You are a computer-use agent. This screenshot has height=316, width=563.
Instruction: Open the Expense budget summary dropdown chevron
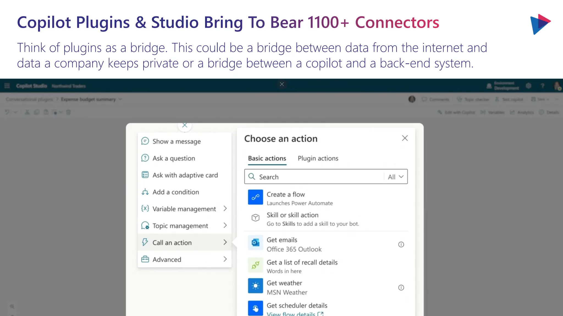(120, 99)
